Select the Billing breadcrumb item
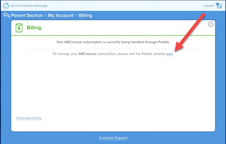226x144 pixels. [x=85, y=15]
